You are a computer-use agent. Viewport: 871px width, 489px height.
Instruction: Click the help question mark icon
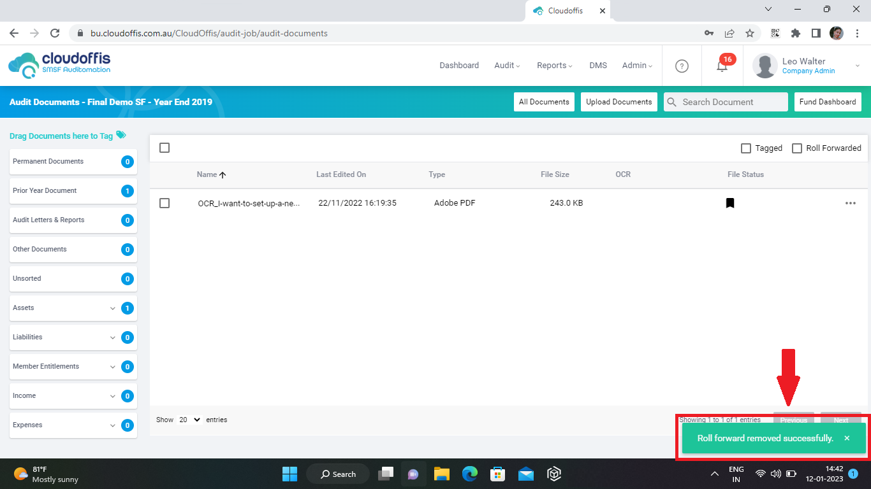click(682, 66)
